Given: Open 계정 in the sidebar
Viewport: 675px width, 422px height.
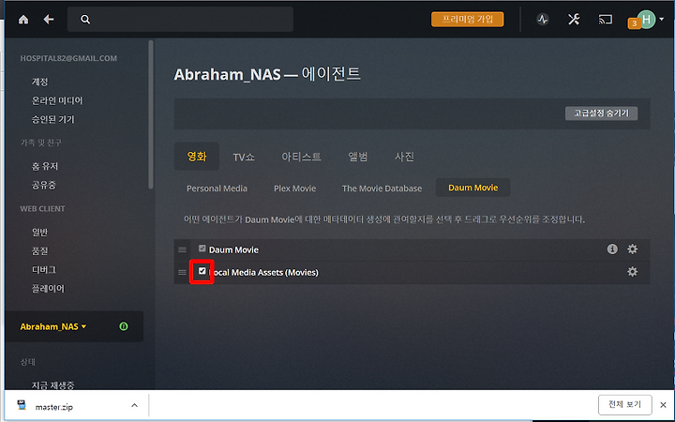Looking at the screenshot, I should (x=39, y=82).
